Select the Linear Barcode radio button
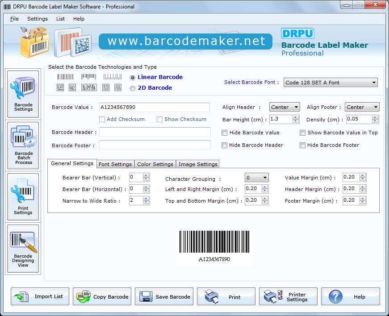Viewport: 389px width, 316px height. click(x=133, y=78)
